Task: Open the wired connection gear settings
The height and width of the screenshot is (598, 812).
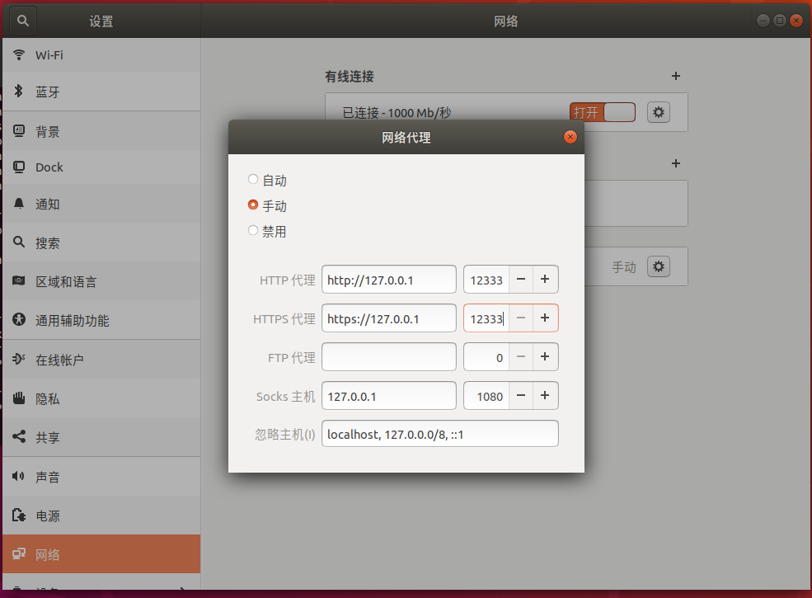Action: pos(658,112)
